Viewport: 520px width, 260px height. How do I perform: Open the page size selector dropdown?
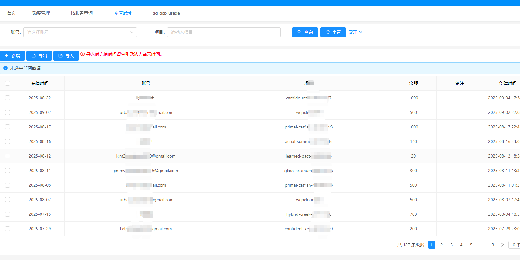coord(514,245)
